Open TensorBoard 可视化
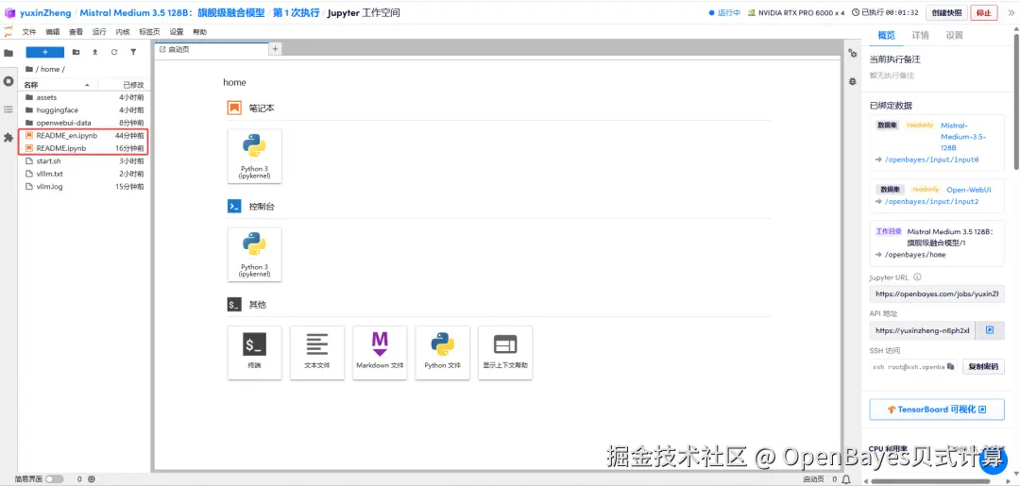The image size is (1020, 486). click(x=937, y=410)
